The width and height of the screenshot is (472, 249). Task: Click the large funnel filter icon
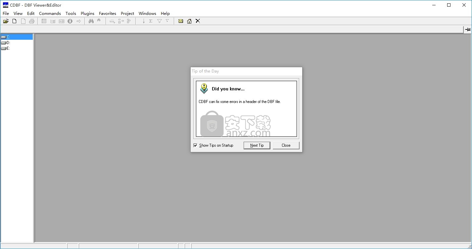tap(159, 21)
